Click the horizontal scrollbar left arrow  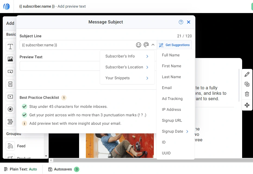point(51,160)
